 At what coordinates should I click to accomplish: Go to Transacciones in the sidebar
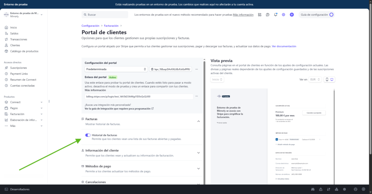[18, 40]
